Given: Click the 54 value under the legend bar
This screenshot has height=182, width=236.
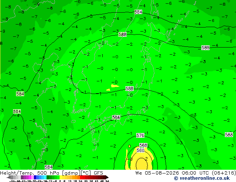Looking at the screenshot, I should 107,181.
